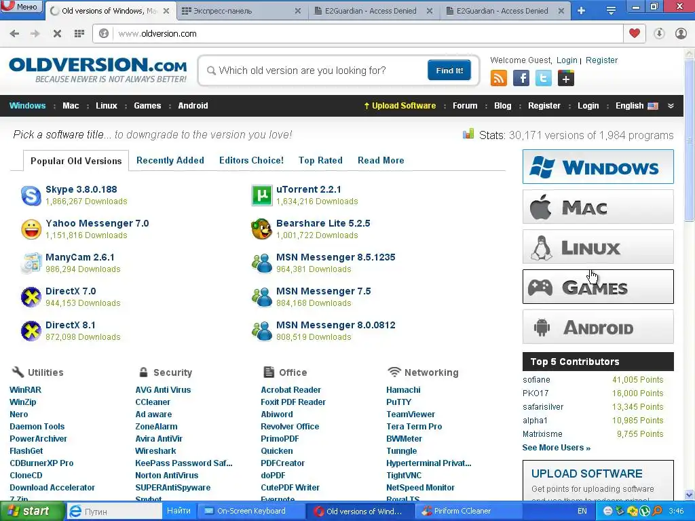Click the address bar URL field
The width and height of the screenshot is (695, 521).
click(368, 34)
